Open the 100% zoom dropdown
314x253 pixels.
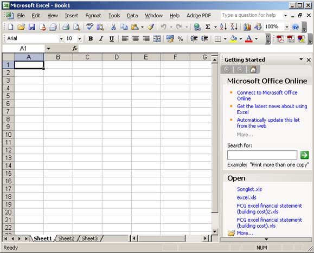click(x=287, y=26)
